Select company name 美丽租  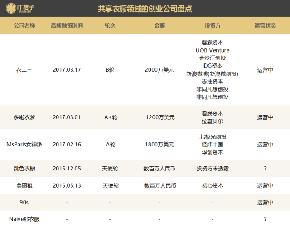point(24,185)
